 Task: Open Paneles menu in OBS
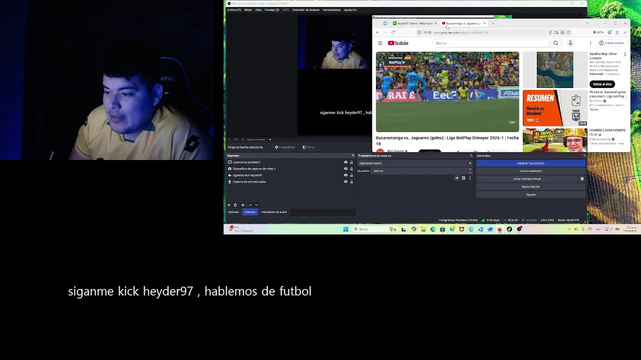point(272,10)
